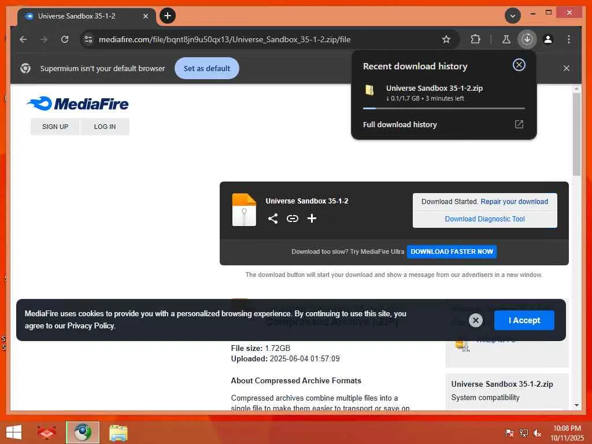Click the address bar URL
592x444 pixels.
pos(225,39)
